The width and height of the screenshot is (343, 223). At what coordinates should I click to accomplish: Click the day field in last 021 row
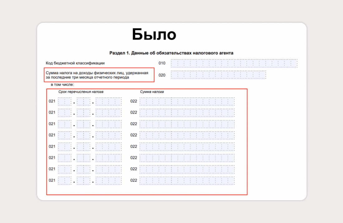pyautogui.click(x=65, y=181)
